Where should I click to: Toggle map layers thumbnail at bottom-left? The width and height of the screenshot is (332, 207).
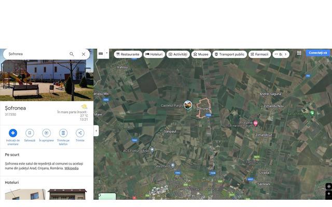[107, 197]
